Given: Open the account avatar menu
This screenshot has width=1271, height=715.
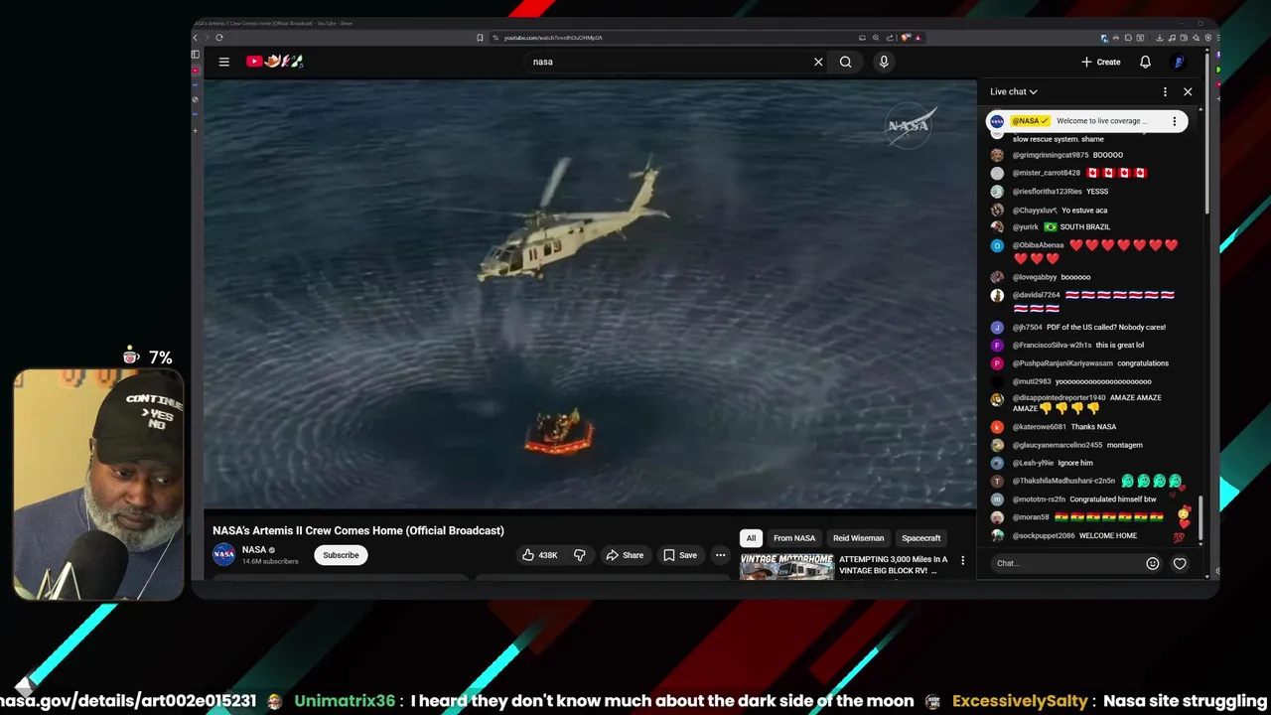Looking at the screenshot, I should [1179, 62].
